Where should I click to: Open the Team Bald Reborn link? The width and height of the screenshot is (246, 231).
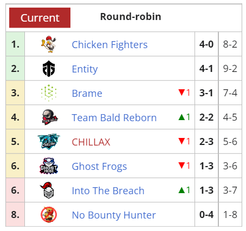pyautogui.click(x=114, y=117)
